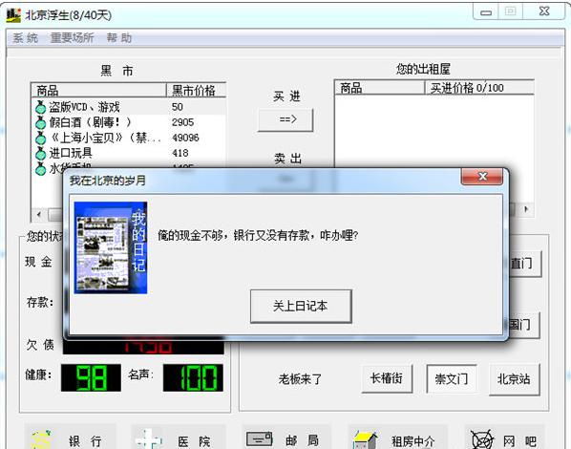Open the 医院 hospital icon
Screen dimensions: 571x449
[149, 439]
